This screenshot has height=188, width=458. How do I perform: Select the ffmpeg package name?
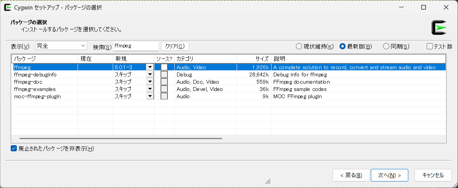coord(22,67)
